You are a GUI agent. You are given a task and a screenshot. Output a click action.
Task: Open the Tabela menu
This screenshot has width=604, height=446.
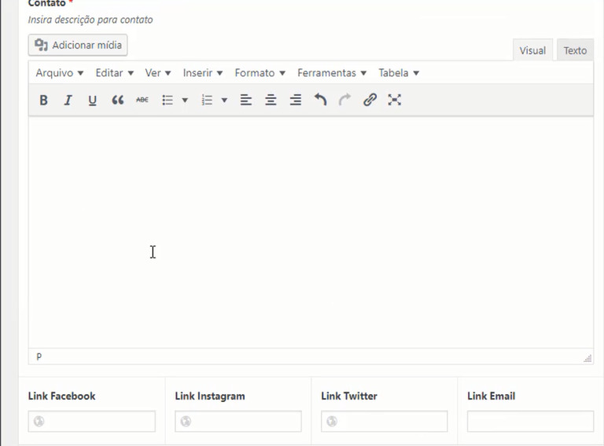coord(399,73)
